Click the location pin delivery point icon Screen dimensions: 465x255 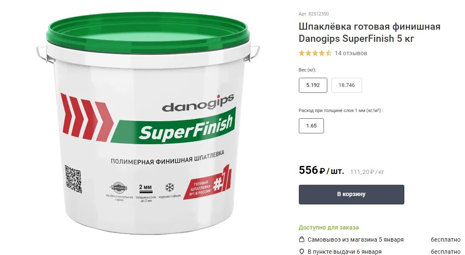[302, 251]
